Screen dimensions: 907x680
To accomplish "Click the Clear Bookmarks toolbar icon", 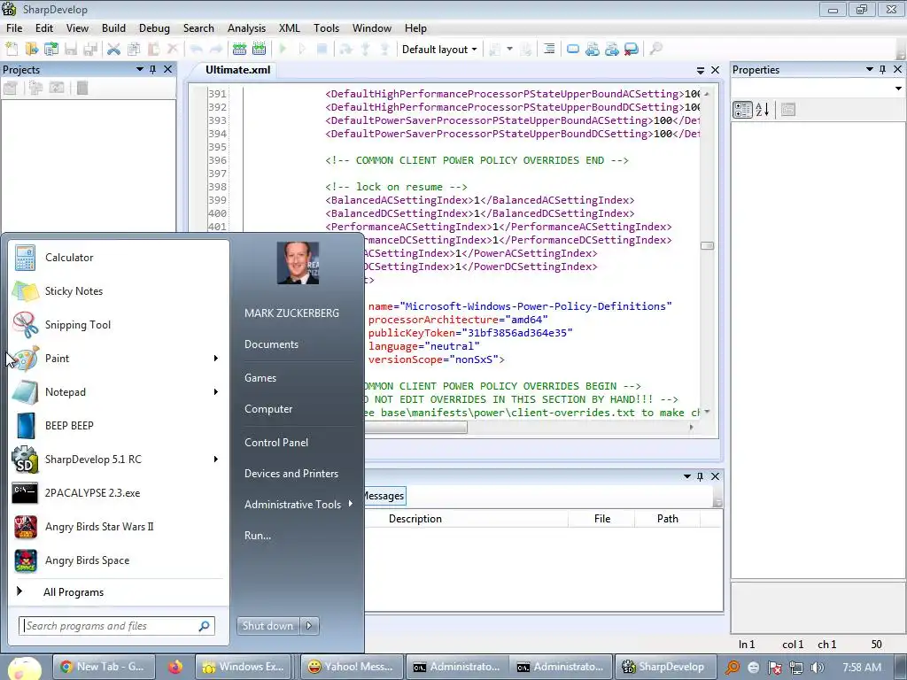I will pos(632,50).
